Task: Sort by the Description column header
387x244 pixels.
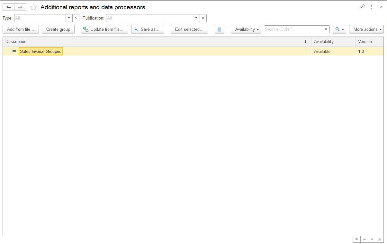Action: [157, 41]
